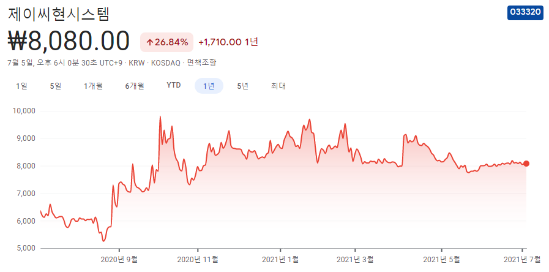Click the 2021년 1월 axis label
Viewport: 549px width, 272px height.
[280, 260]
